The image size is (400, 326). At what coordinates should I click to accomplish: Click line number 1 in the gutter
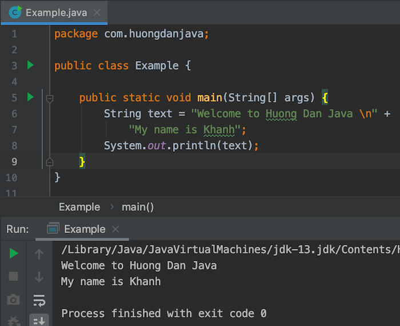tap(14, 34)
